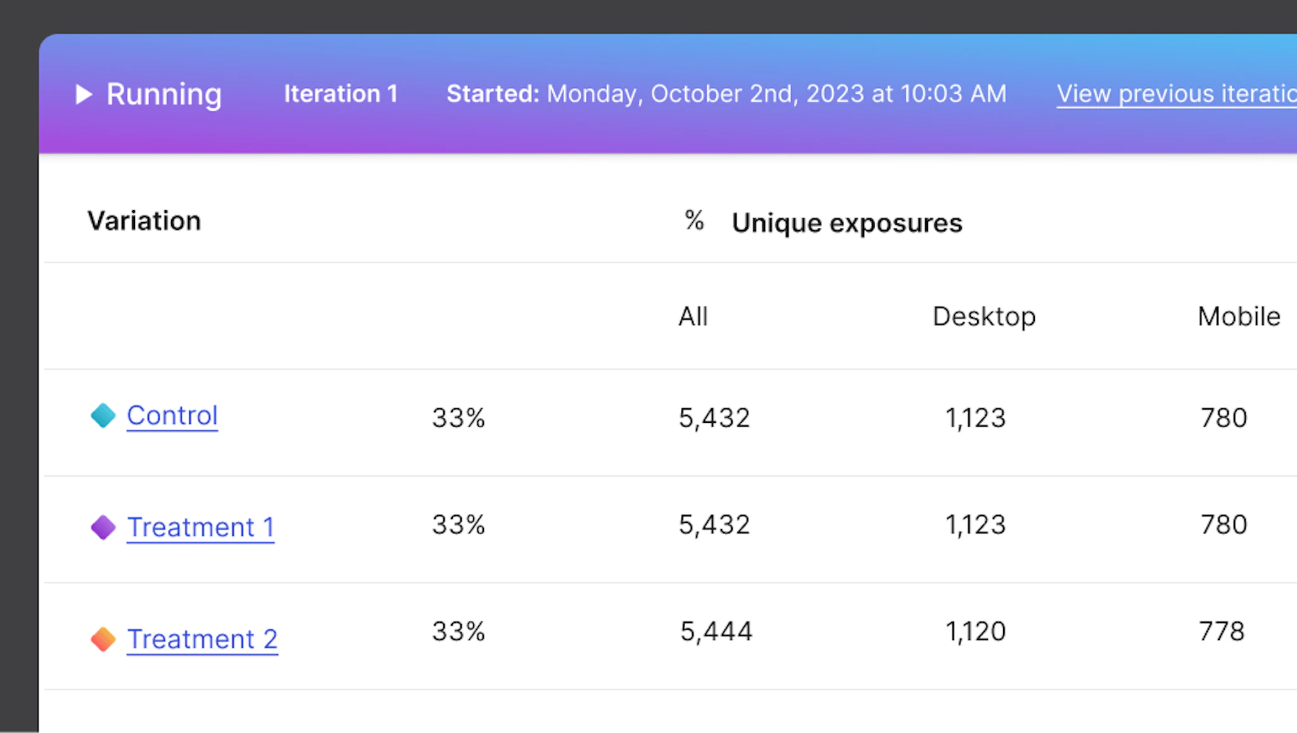The image size is (1297, 733).
Task: Select the purple diamond icon beside Treatment 1
Action: click(x=103, y=527)
